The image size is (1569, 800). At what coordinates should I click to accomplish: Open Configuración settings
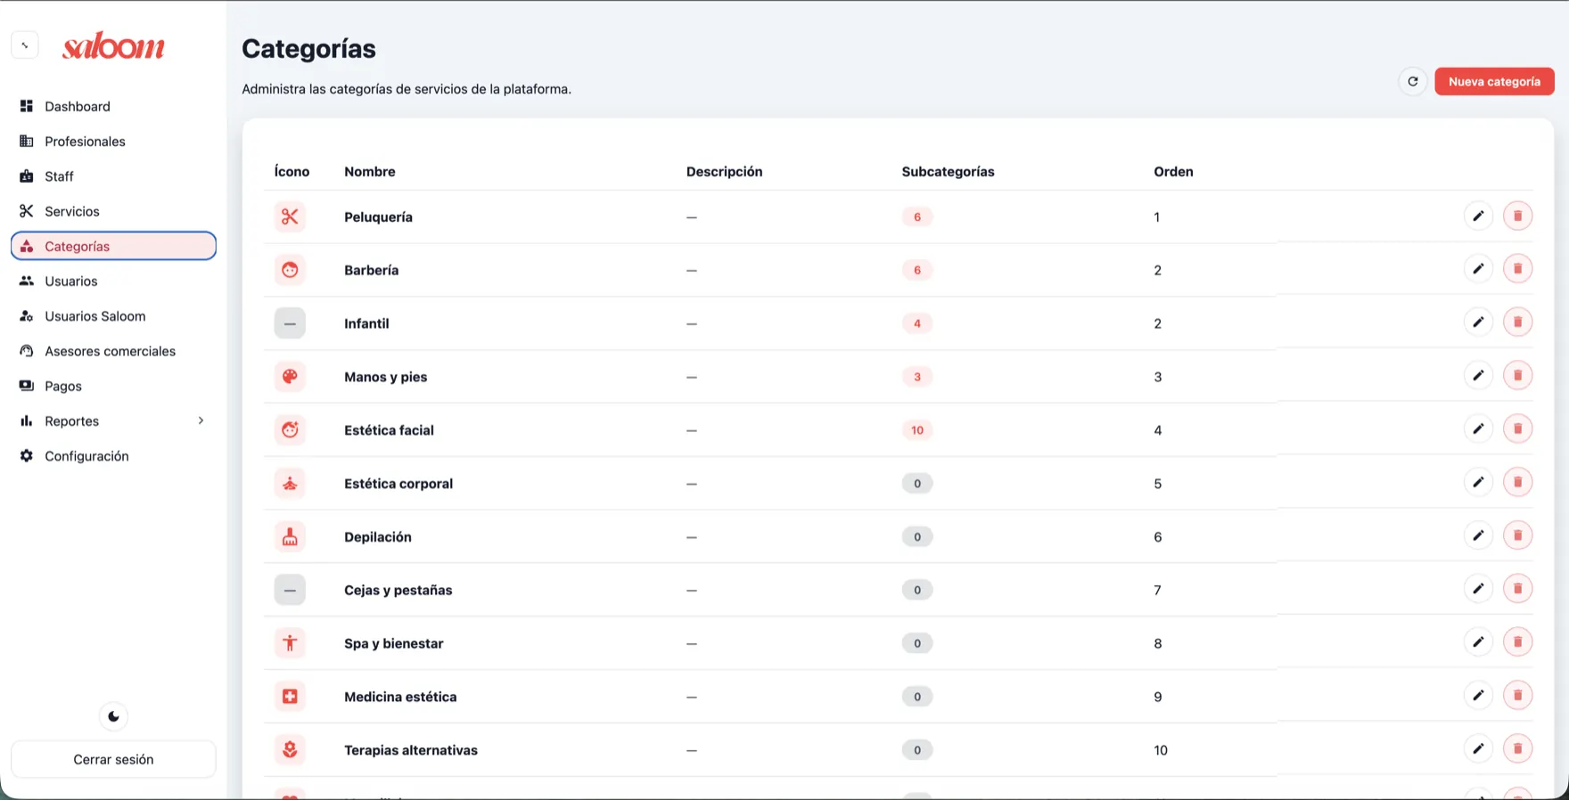[113, 456]
